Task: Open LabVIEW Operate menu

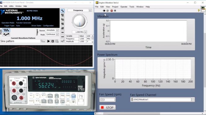Action: (x=124, y=7)
